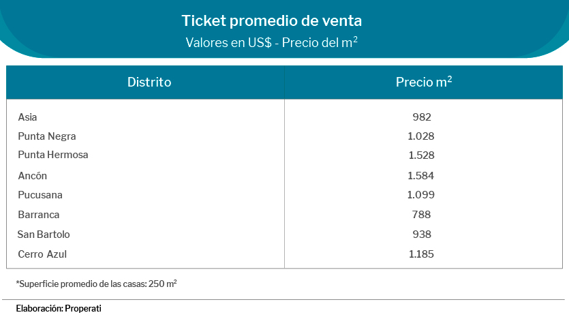
Task: Click the San Bartolo district name
Action: pos(44,235)
